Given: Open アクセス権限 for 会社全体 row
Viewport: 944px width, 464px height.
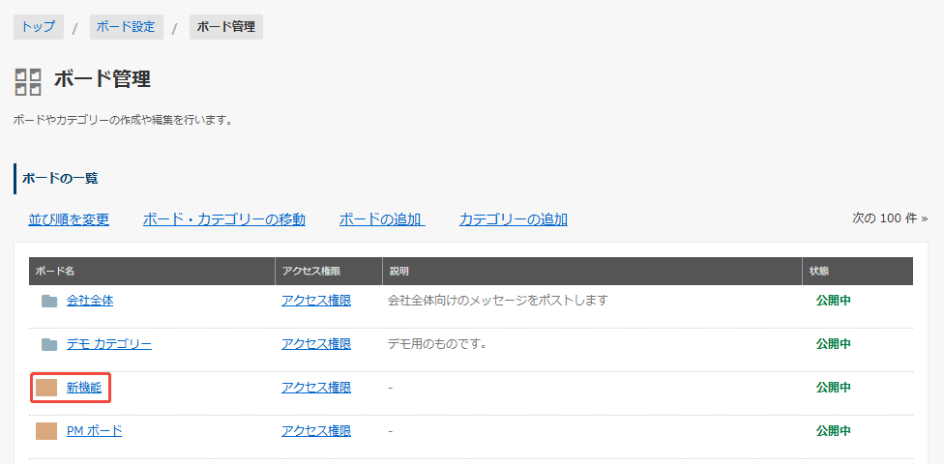Looking at the screenshot, I should (316, 301).
